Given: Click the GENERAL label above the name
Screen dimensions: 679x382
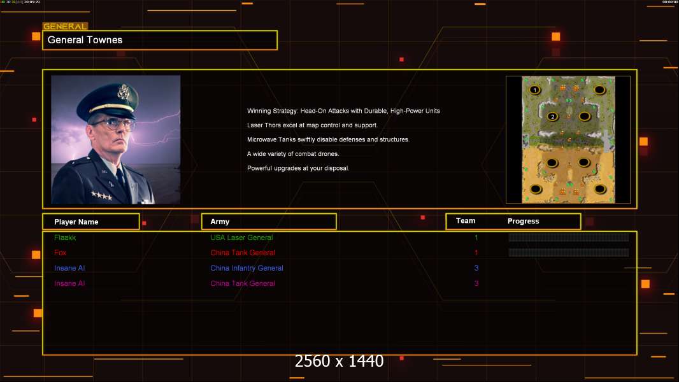Looking at the screenshot, I should coord(65,26).
